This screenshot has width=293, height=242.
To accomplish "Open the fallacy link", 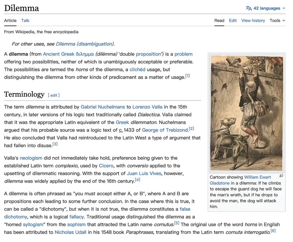I will click(x=76, y=217).
